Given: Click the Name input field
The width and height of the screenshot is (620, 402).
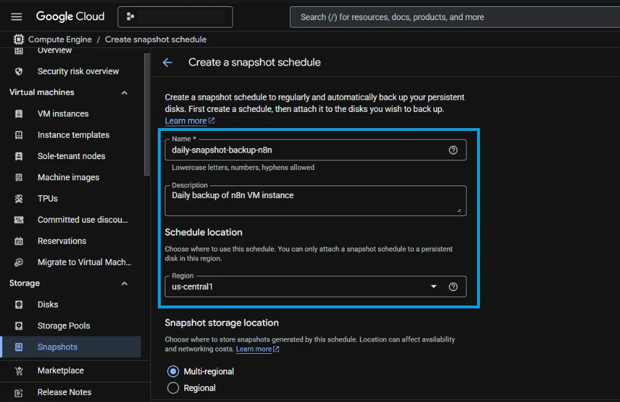Looking at the screenshot, I should point(316,150).
